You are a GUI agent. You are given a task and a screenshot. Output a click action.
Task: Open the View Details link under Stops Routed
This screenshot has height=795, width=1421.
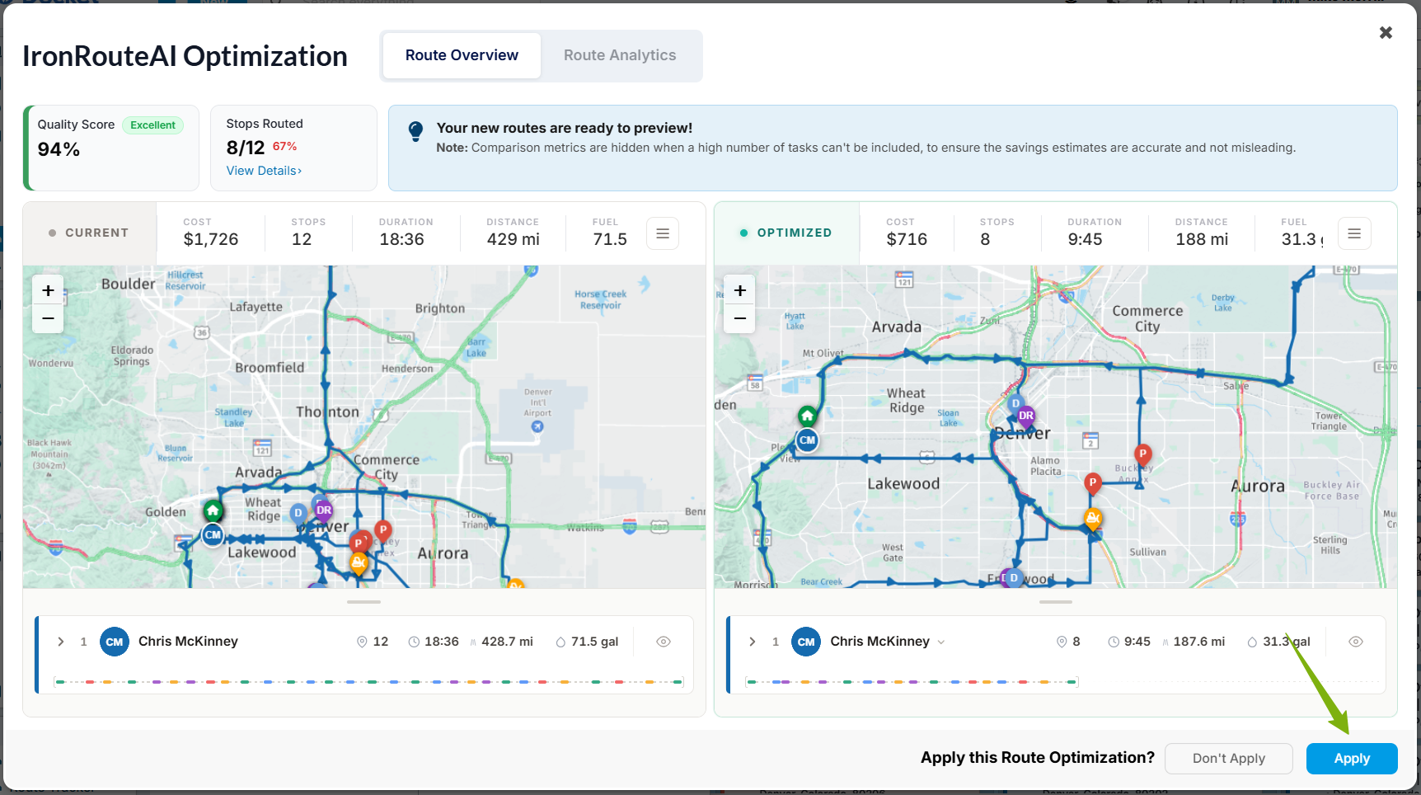264,171
